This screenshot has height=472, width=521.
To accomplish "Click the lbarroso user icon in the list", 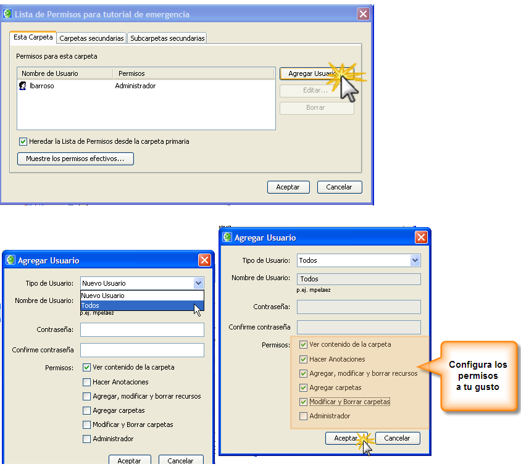I will pos(23,86).
